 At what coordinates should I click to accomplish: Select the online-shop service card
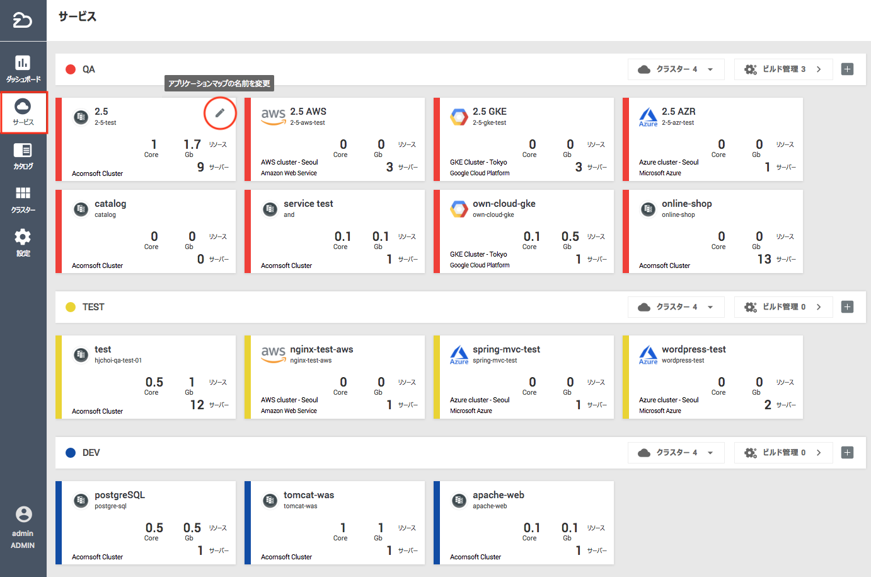[713, 231]
